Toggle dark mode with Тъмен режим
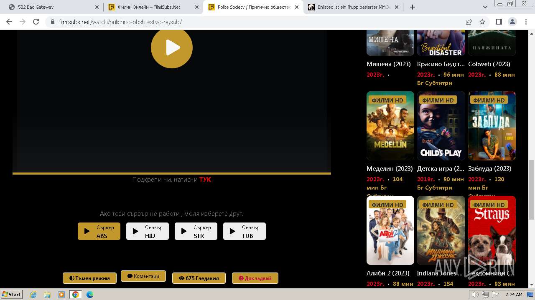Image resolution: width=535 pixels, height=300 pixels. pos(89,278)
